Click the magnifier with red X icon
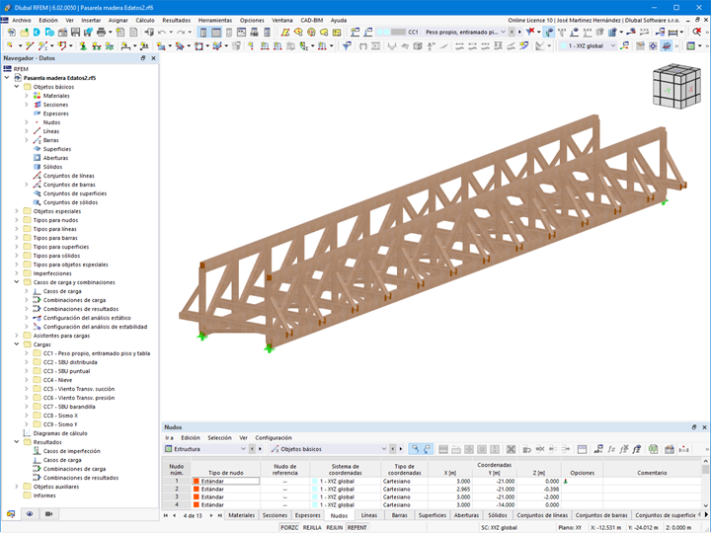Image resolution: width=711 pixels, height=533 pixels. point(696,32)
